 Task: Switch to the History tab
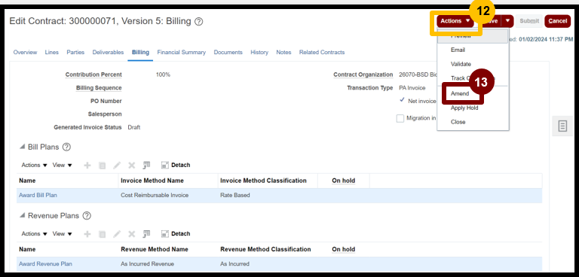[259, 53]
